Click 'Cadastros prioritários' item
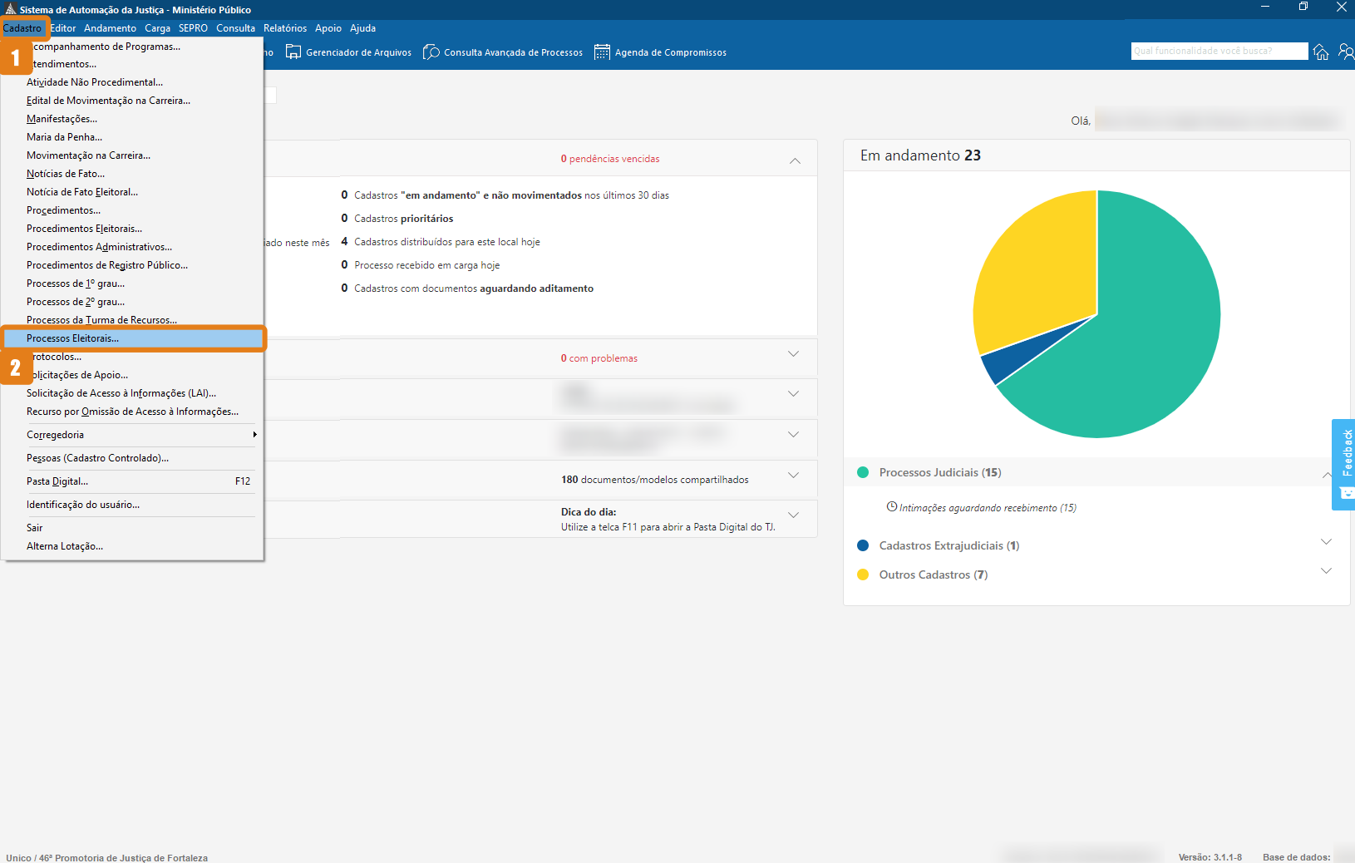This screenshot has width=1355, height=863. click(404, 219)
